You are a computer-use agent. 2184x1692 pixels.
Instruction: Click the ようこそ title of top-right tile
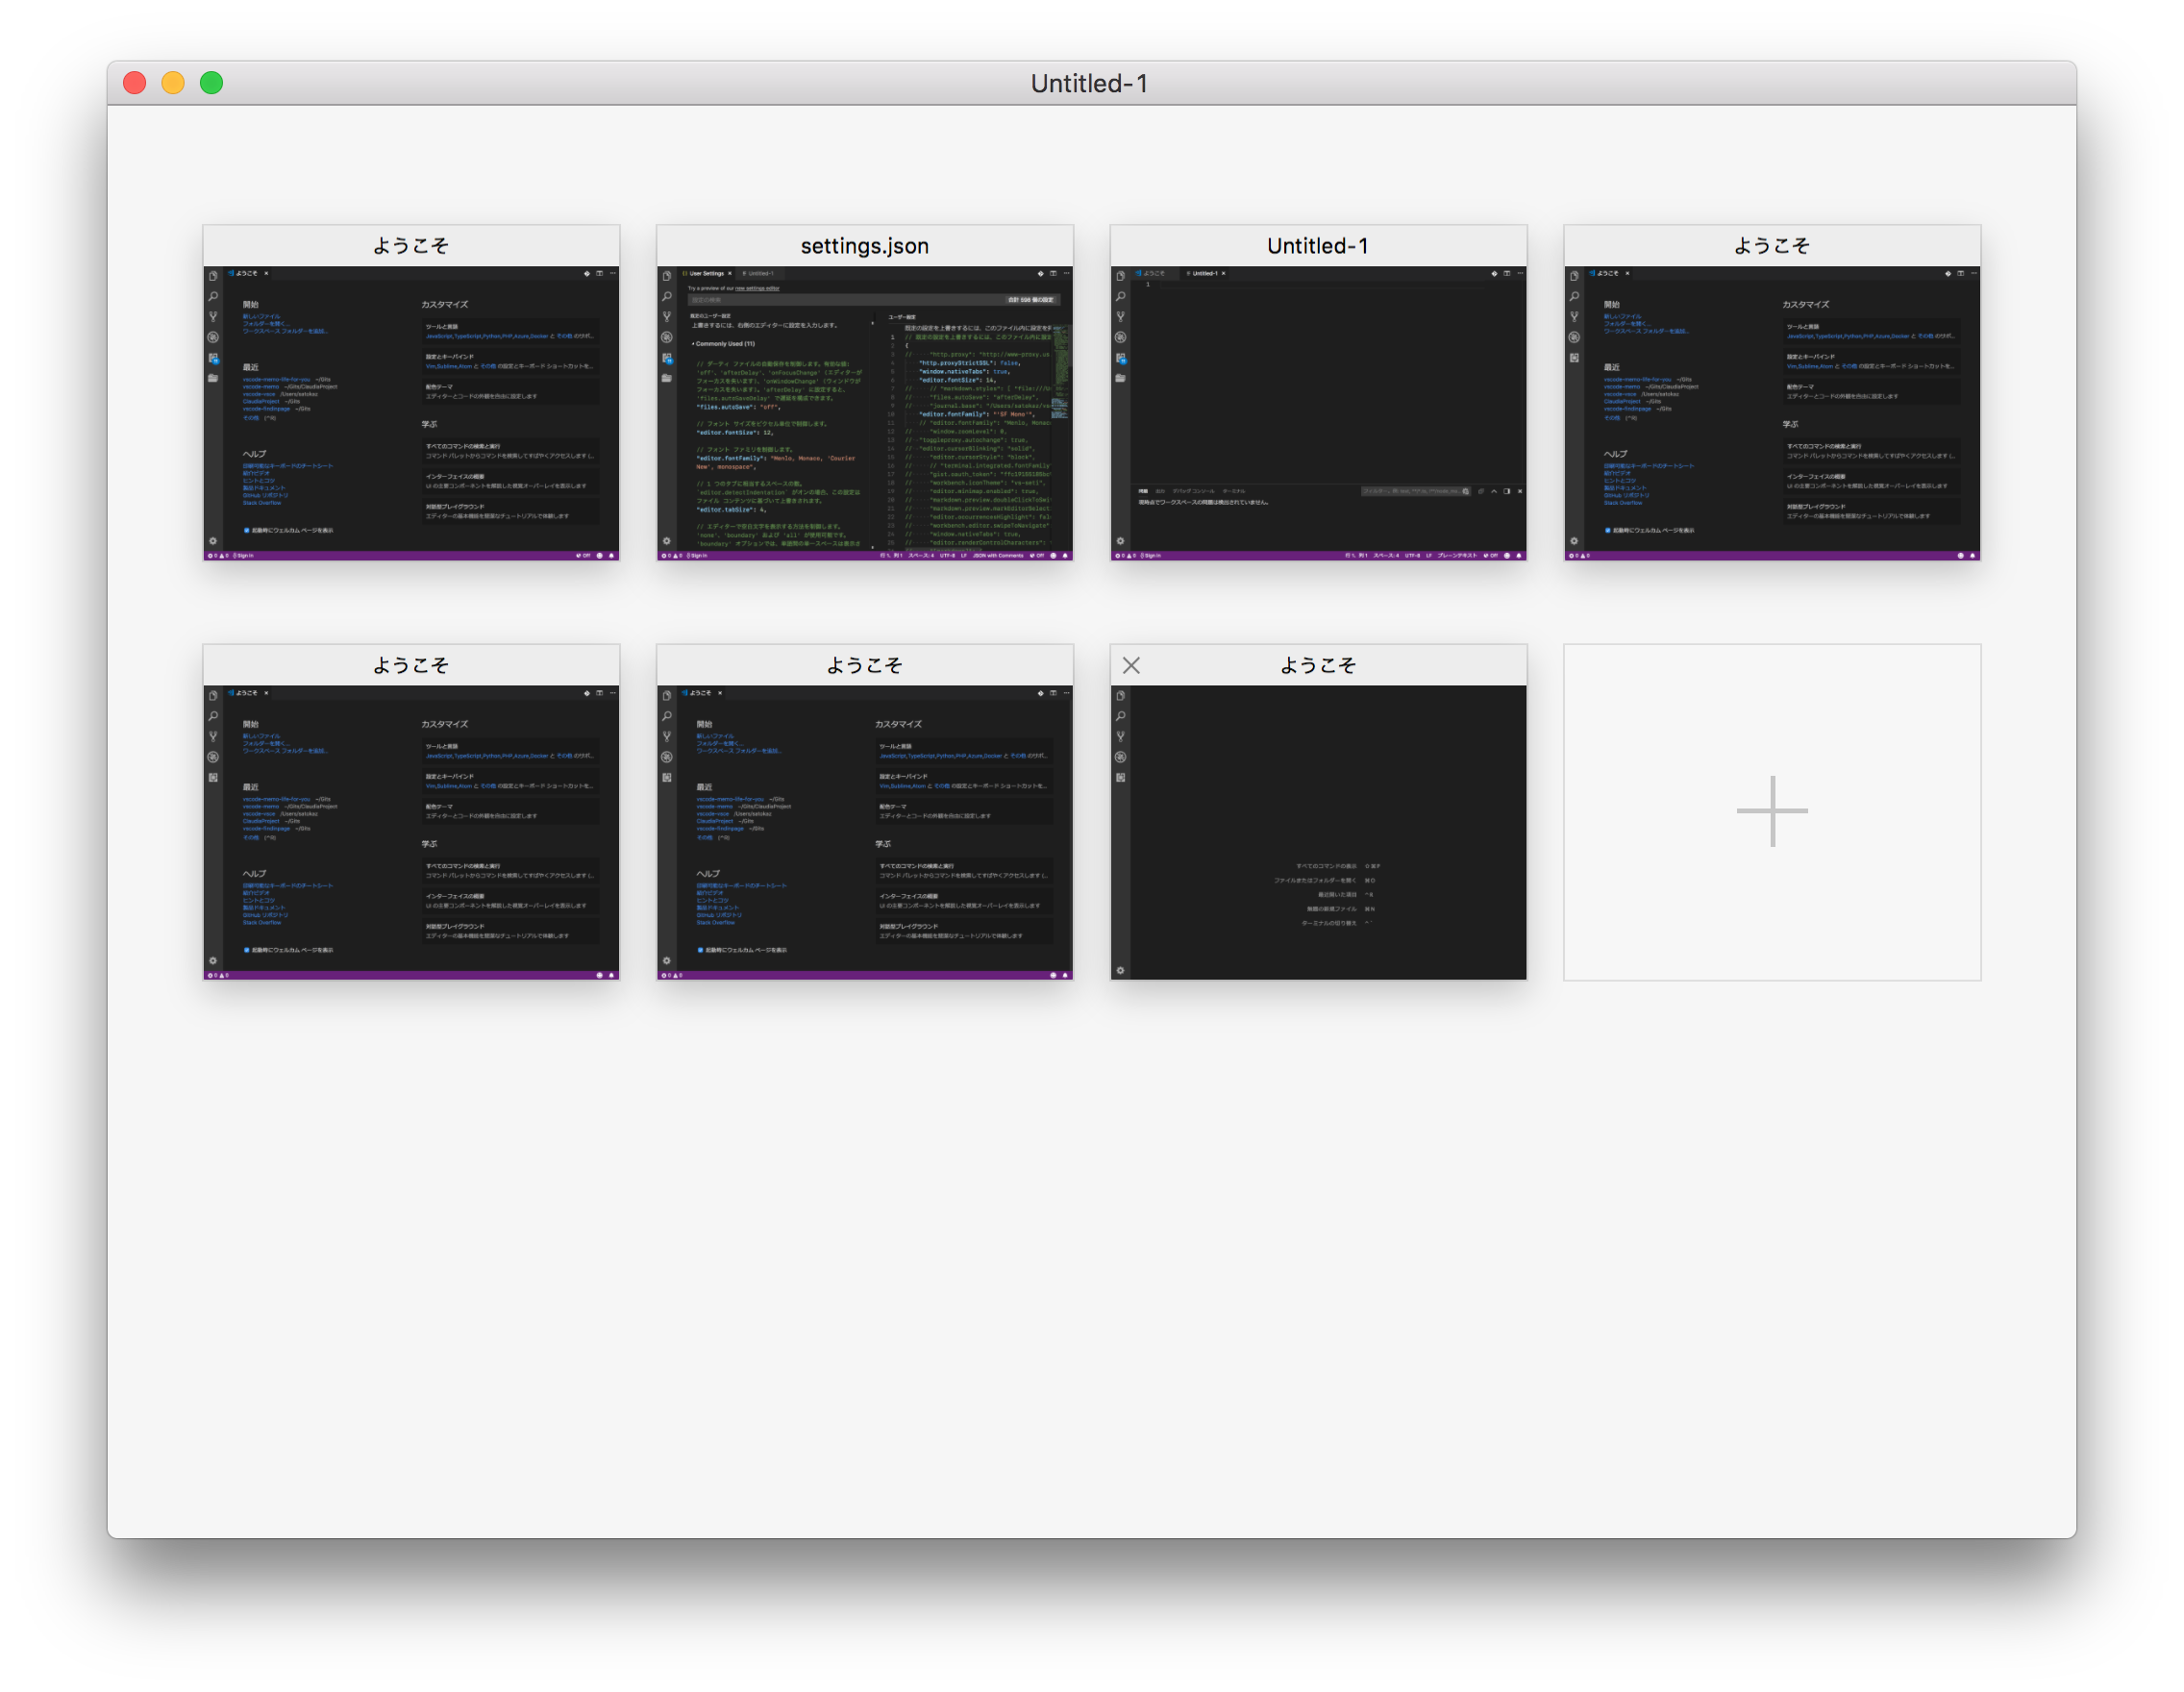[1771, 246]
